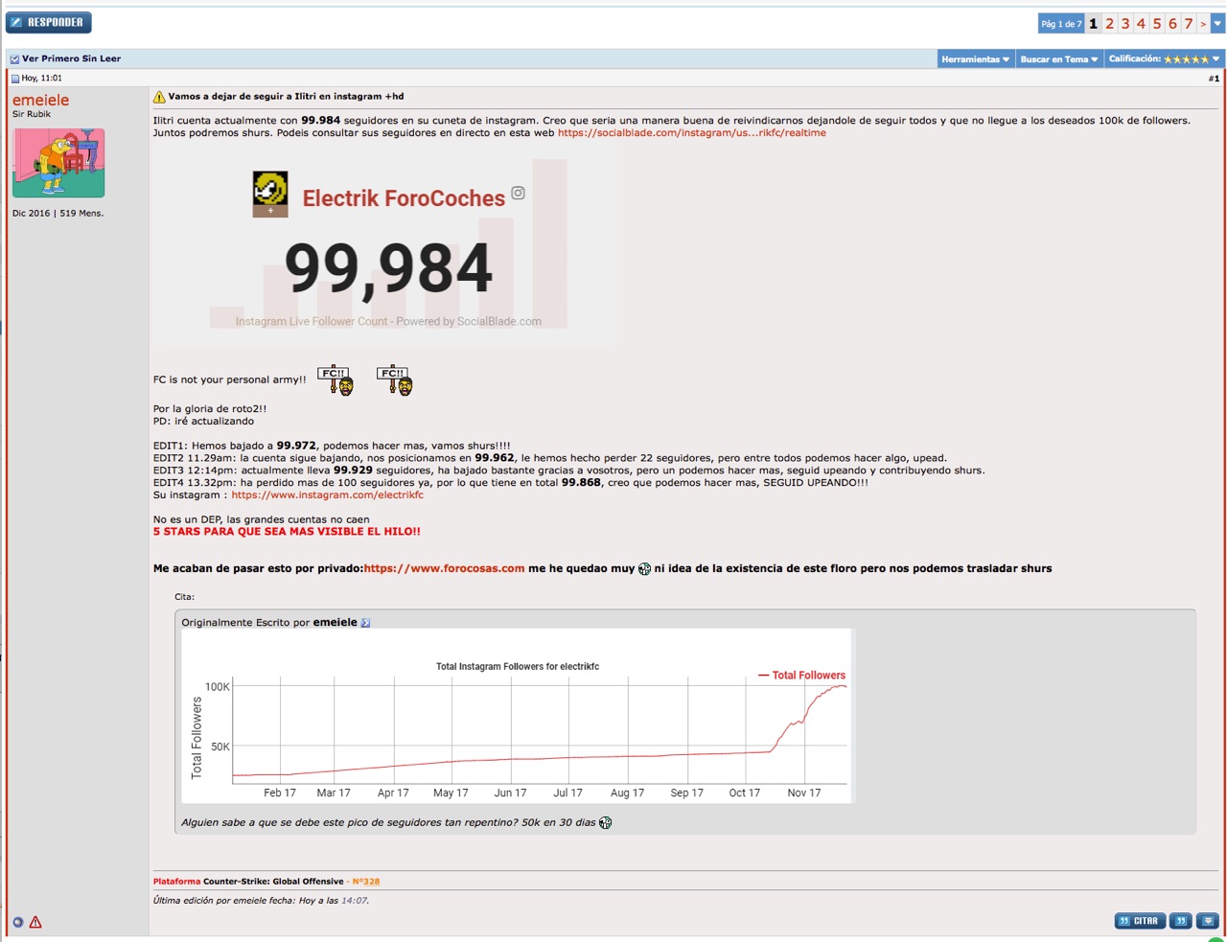Click the next page ">" arrow

[1203, 24]
